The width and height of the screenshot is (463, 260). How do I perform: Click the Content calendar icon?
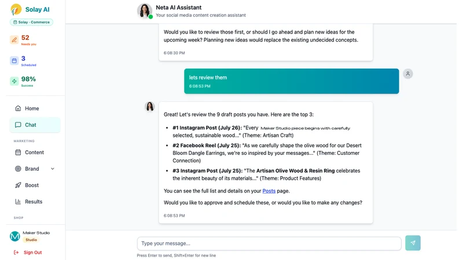pyautogui.click(x=18, y=153)
